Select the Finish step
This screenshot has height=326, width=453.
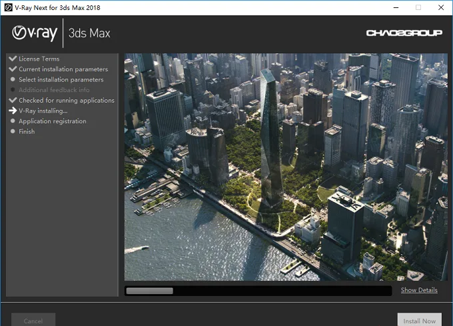[x=27, y=131]
